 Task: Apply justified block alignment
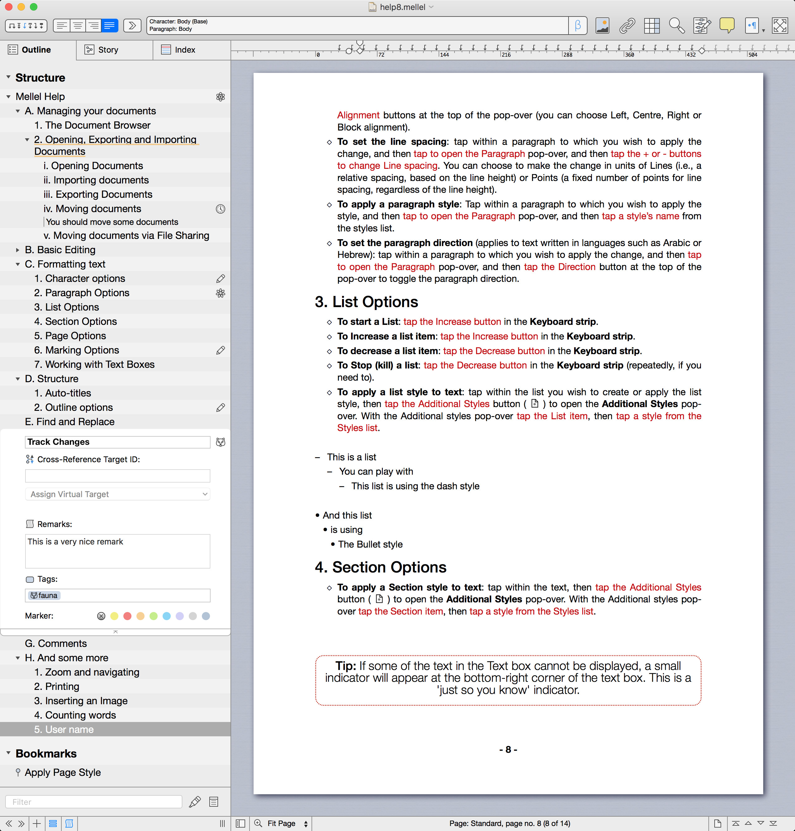tap(110, 26)
